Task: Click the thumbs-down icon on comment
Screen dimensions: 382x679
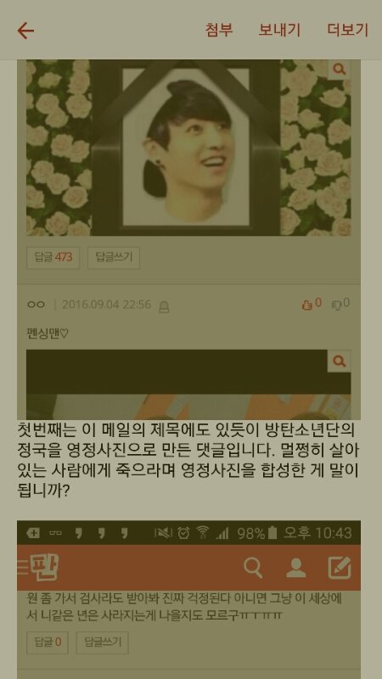Action: coord(336,305)
